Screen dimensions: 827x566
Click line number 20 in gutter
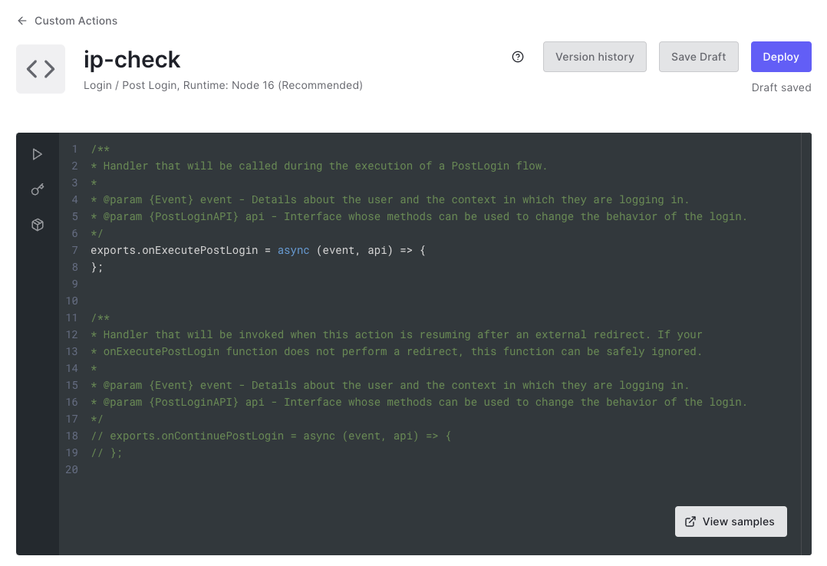pyautogui.click(x=72, y=469)
